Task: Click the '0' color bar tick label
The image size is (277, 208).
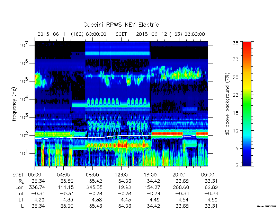Action: (237, 165)
